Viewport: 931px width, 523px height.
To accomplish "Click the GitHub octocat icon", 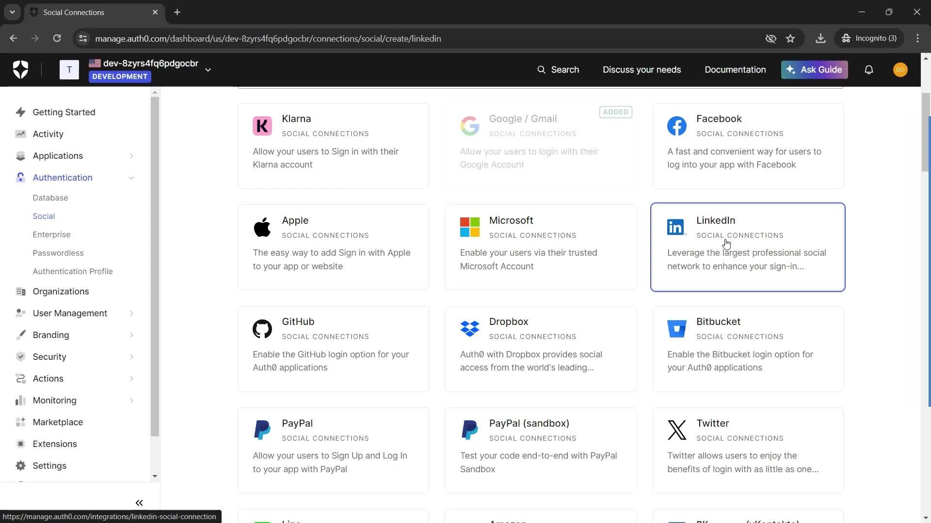I will click(262, 329).
